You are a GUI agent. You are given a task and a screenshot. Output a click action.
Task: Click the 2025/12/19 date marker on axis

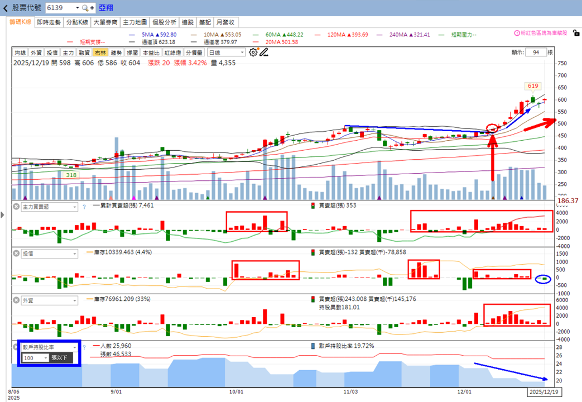pyautogui.click(x=543, y=392)
